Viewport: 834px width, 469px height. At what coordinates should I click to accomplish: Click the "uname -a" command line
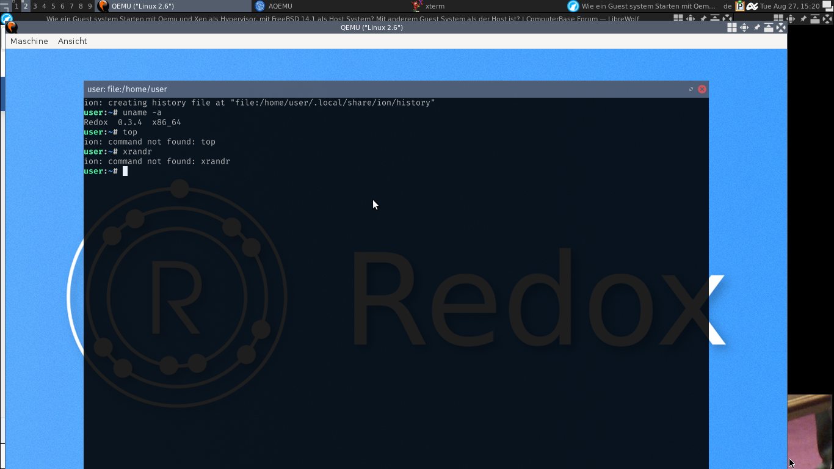pos(123,112)
